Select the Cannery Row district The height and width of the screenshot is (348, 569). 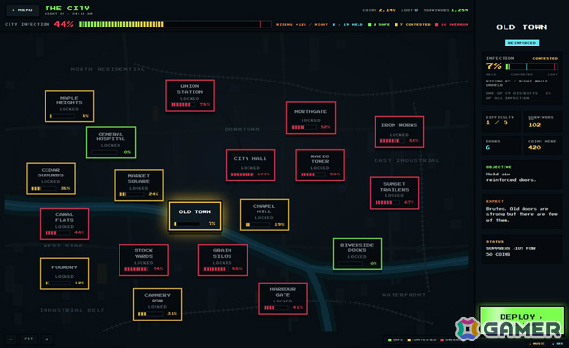coord(157,304)
